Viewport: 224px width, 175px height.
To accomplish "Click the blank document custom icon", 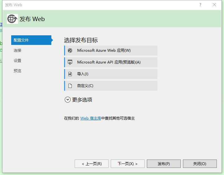I will point(70,86).
